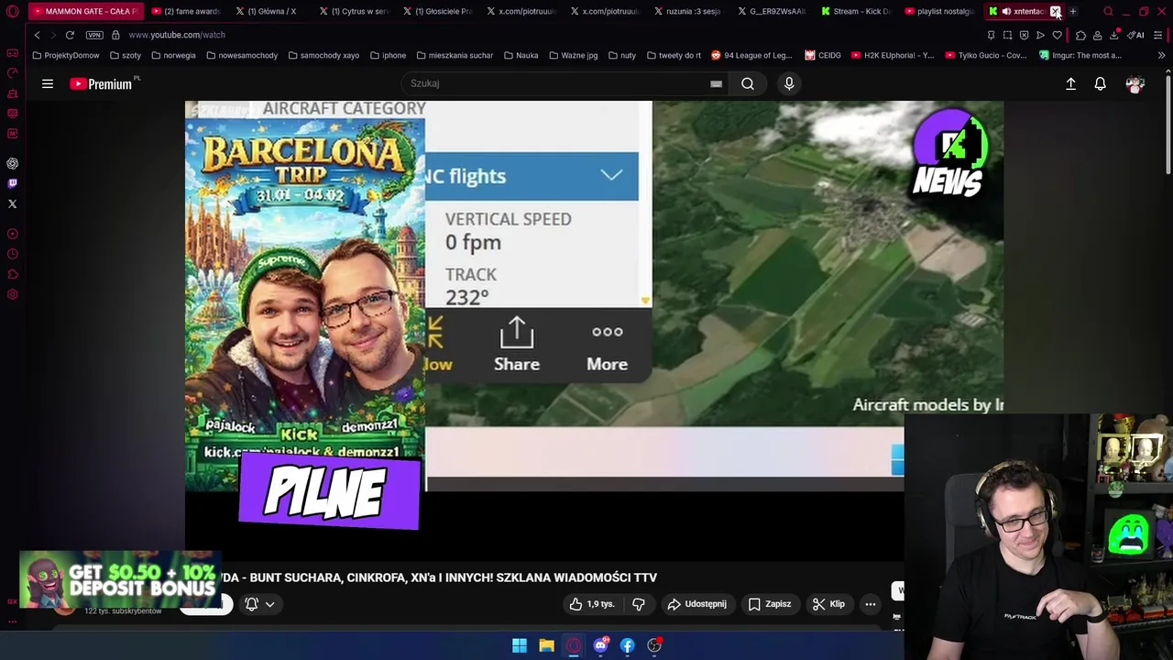Open Opera sidebar extensions cube icon

click(x=13, y=274)
